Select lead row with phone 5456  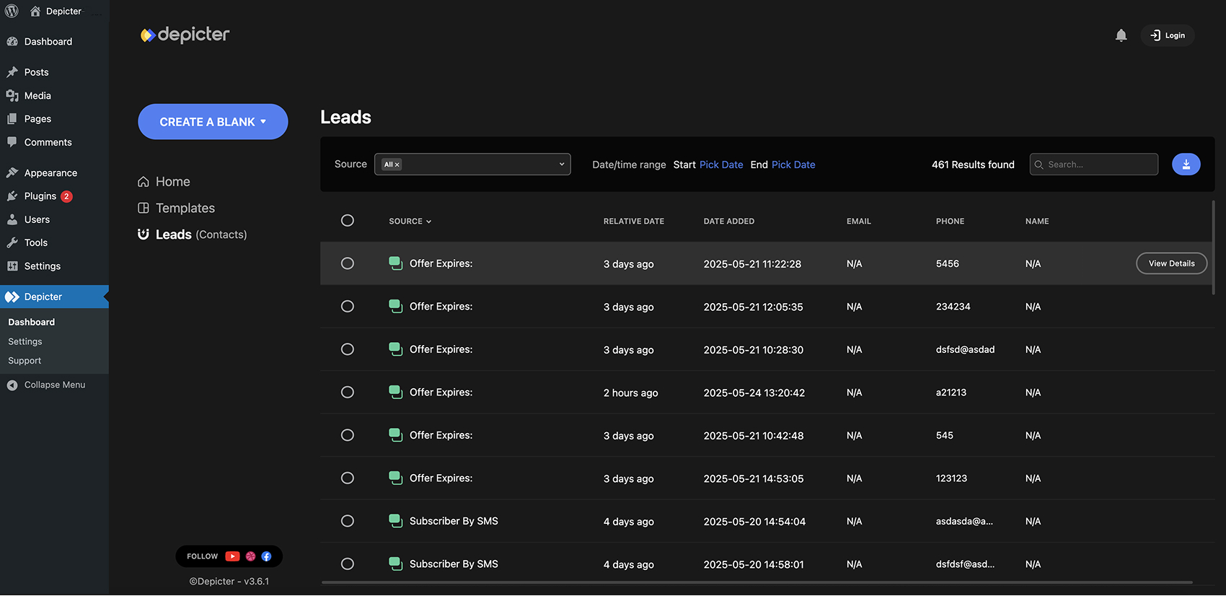tap(348, 263)
